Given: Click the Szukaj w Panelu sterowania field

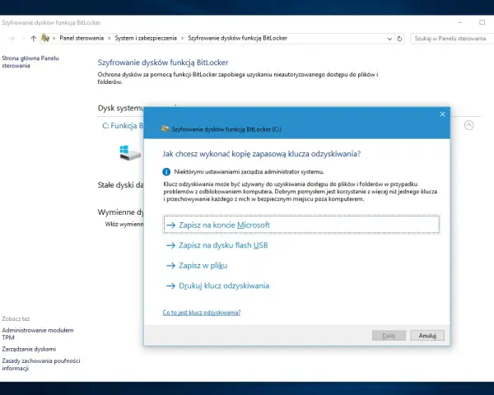Looking at the screenshot, I should [452, 39].
